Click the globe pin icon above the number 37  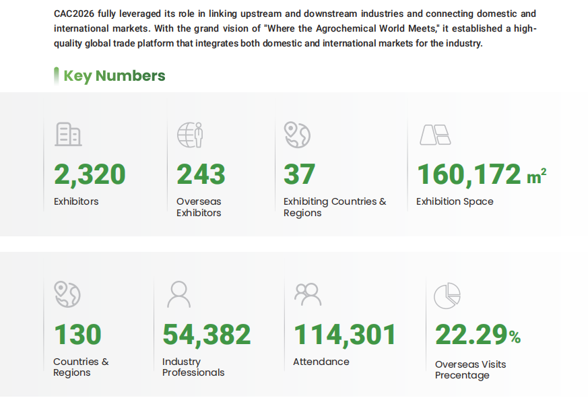(x=297, y=135)
